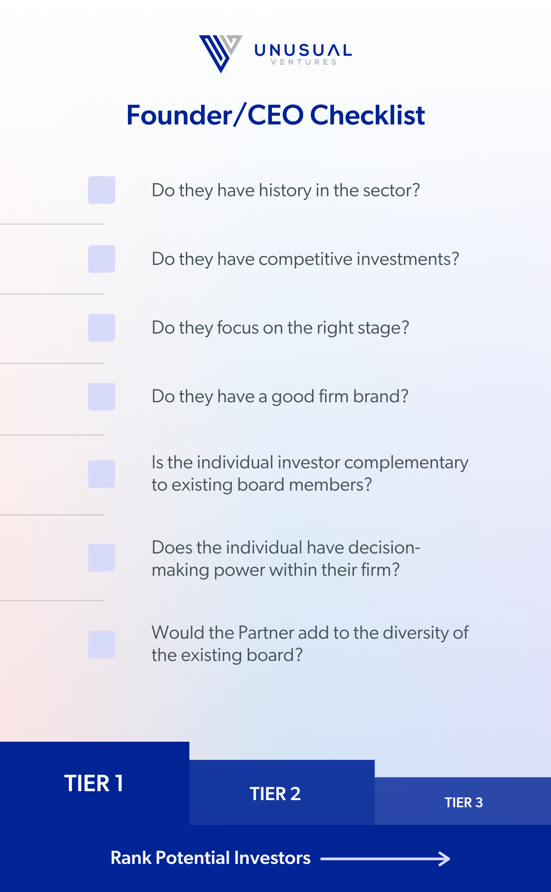
Task: Click the Unusual Ventures wordmark text
Action: pos(303,54)
